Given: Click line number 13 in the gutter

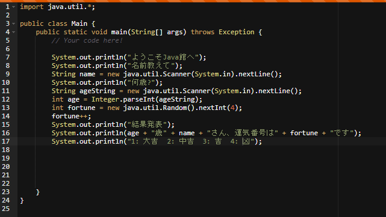Looking at the screenshot, I should pyautogui.click(x=5, y=108).
